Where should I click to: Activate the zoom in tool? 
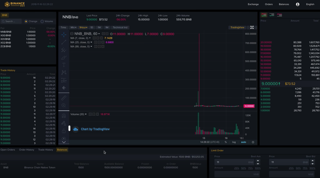(x=64, y=105)
